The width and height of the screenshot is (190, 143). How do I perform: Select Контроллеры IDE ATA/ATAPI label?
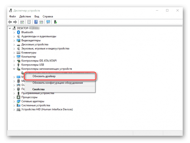click(39, 60)
